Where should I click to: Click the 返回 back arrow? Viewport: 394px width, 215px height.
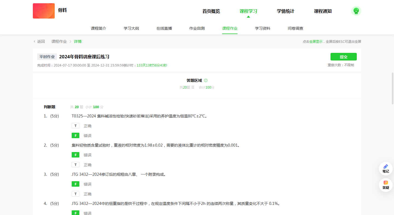tap(35, 41)
